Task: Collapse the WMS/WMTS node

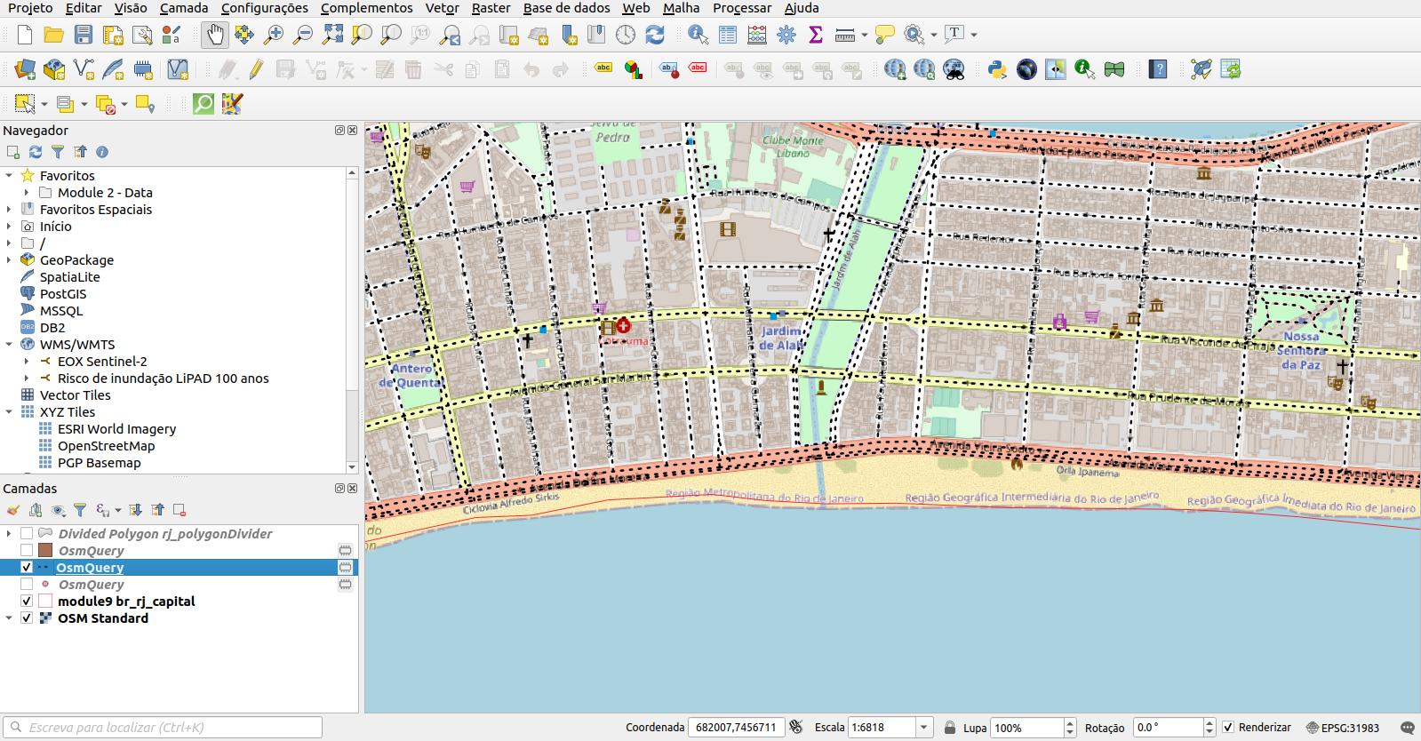Action: point(9,345)
